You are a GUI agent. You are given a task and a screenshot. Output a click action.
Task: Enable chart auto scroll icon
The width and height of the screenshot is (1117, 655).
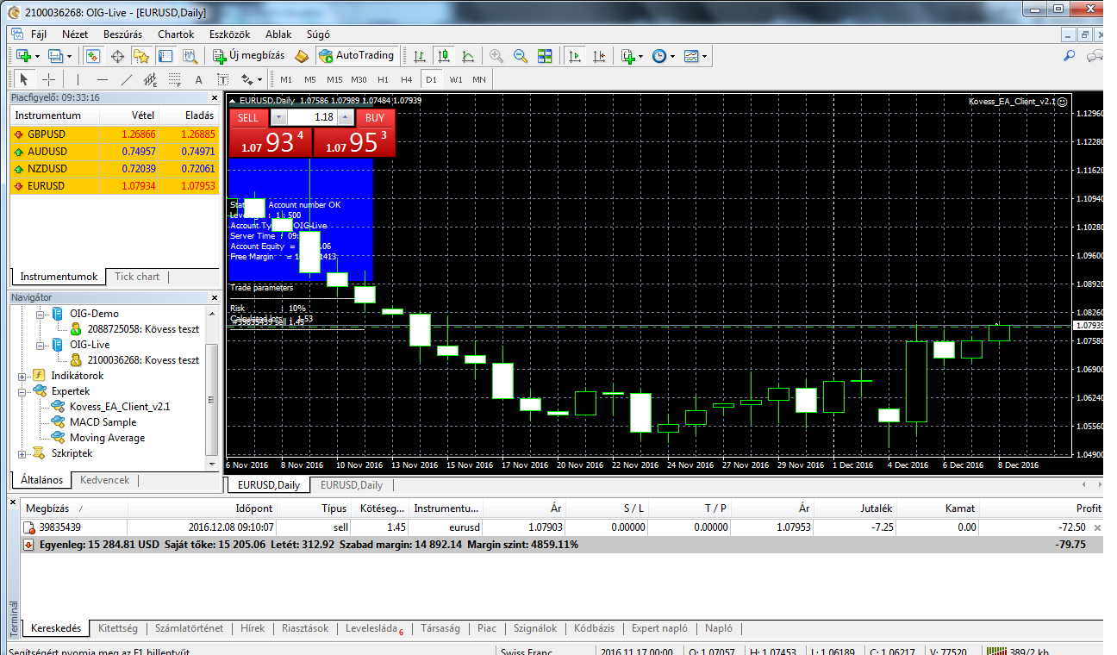click(x=574, y=55)
